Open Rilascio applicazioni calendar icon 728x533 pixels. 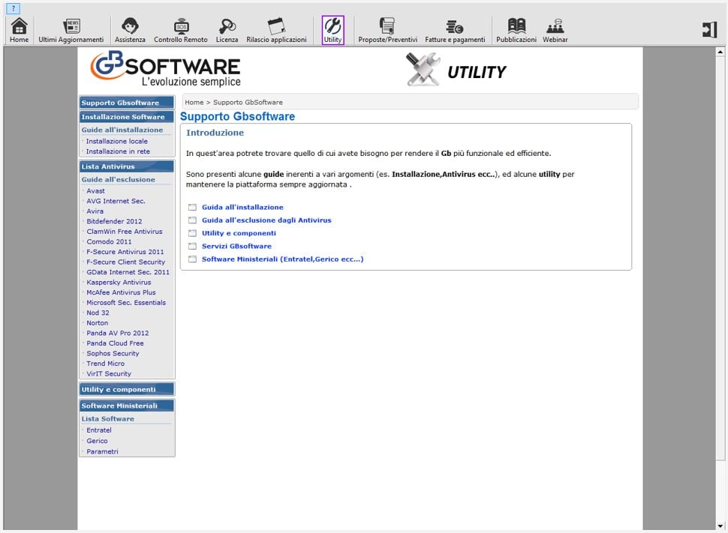[x=276, y=31]
